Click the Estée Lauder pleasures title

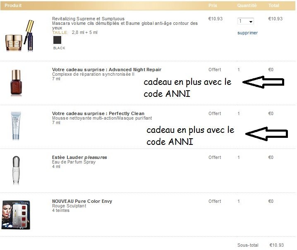pyautogui.click(x=79, y=157)
